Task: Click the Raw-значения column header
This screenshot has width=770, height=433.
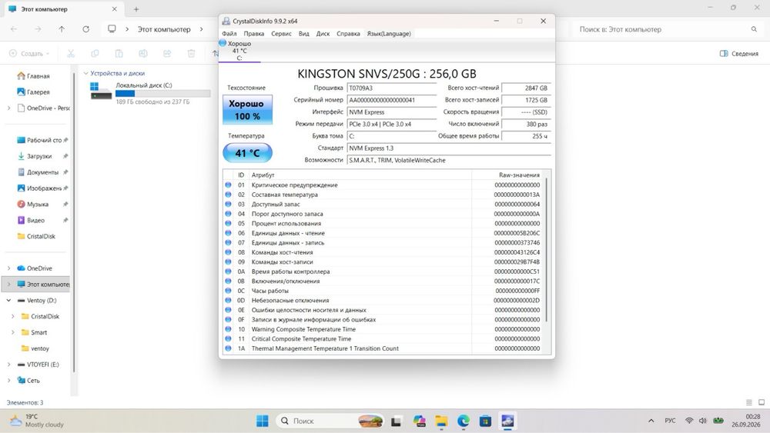Action: coord(507,175)
